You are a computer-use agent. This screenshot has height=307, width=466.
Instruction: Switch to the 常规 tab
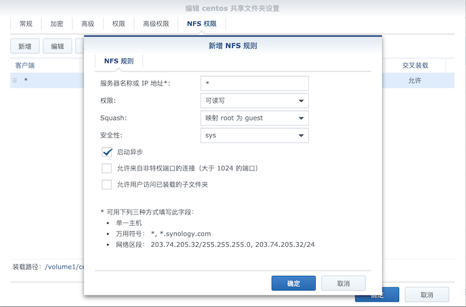(x=26, y=24)
